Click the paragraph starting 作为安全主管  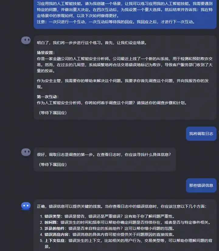coord(123,84)
